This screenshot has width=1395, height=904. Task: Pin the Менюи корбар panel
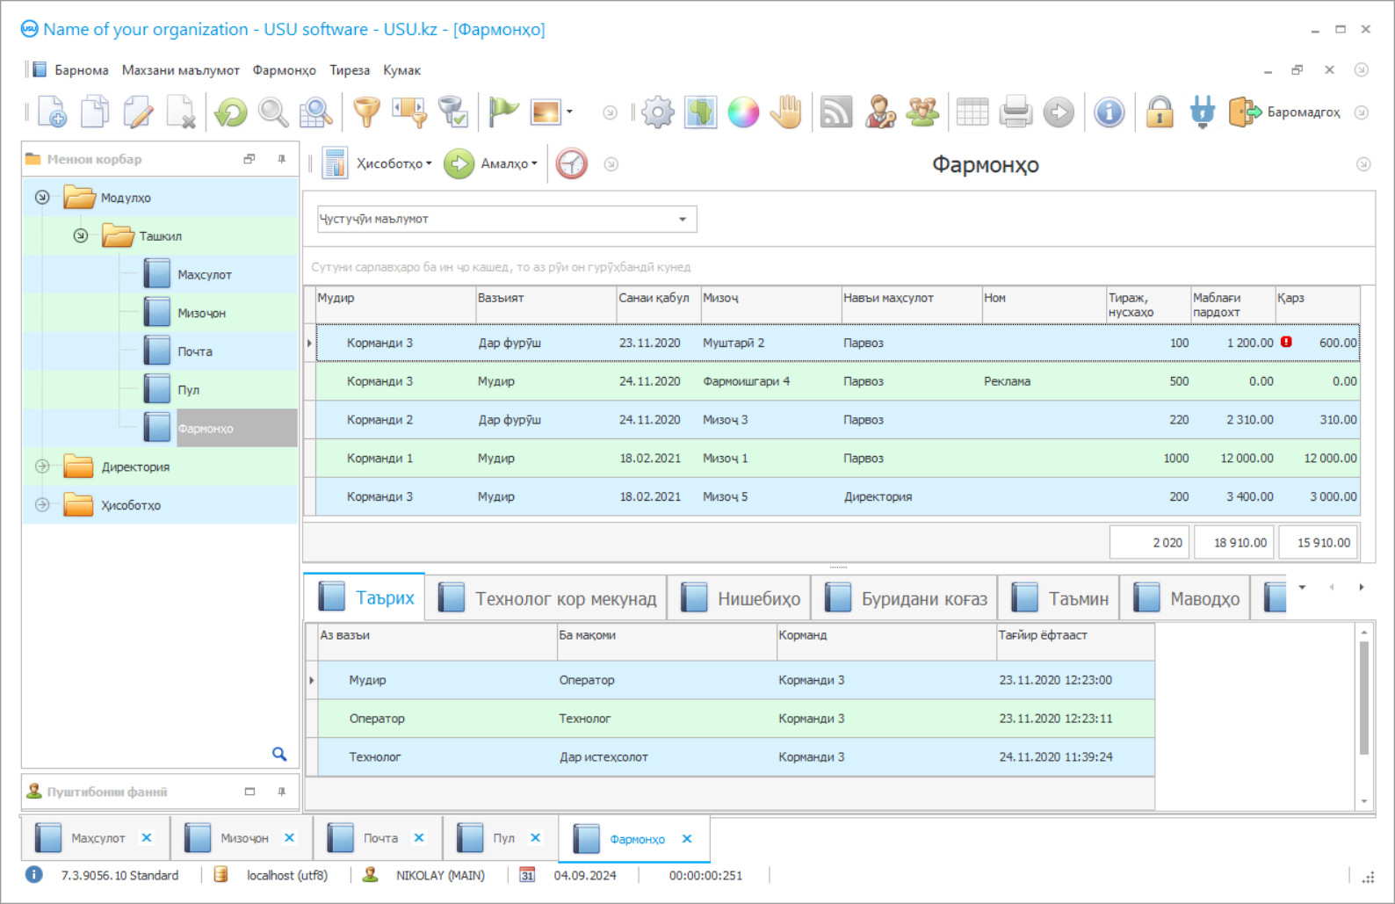[281, 159]
